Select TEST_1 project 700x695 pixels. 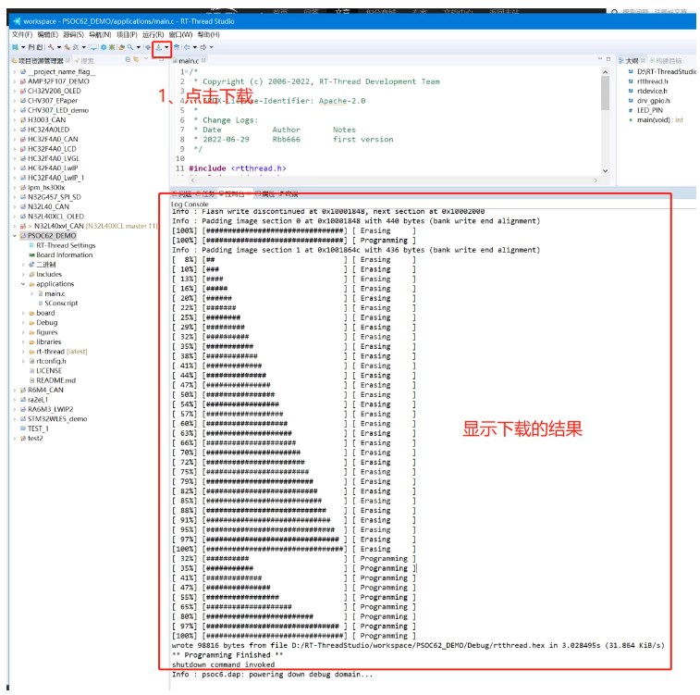(x=38, y=428)
